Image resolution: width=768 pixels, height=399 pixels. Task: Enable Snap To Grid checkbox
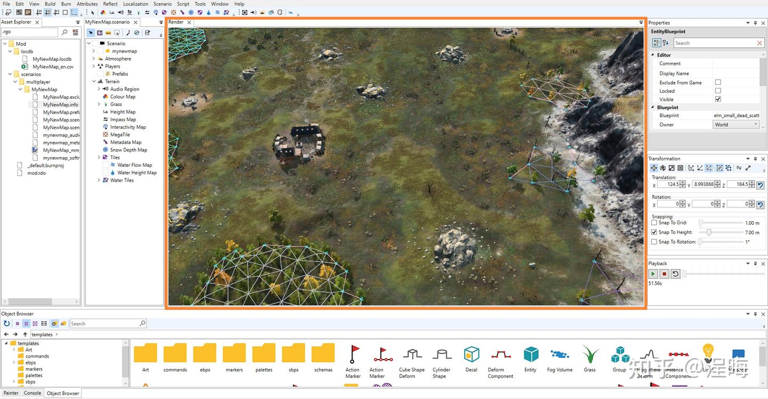coord(654,223)
